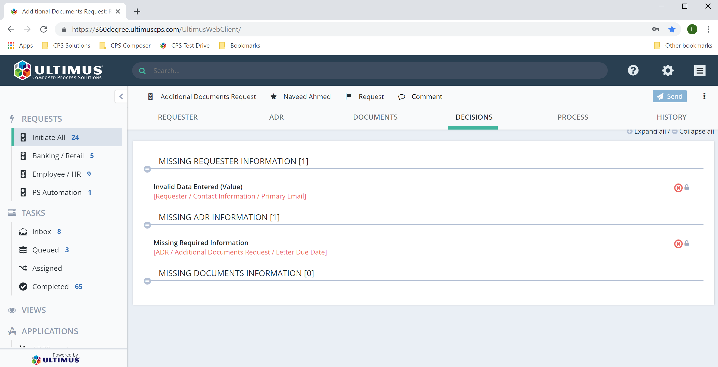718x367 pixels.
Task: Collapse Missing Documents Information section
Action: coord(147,281)
